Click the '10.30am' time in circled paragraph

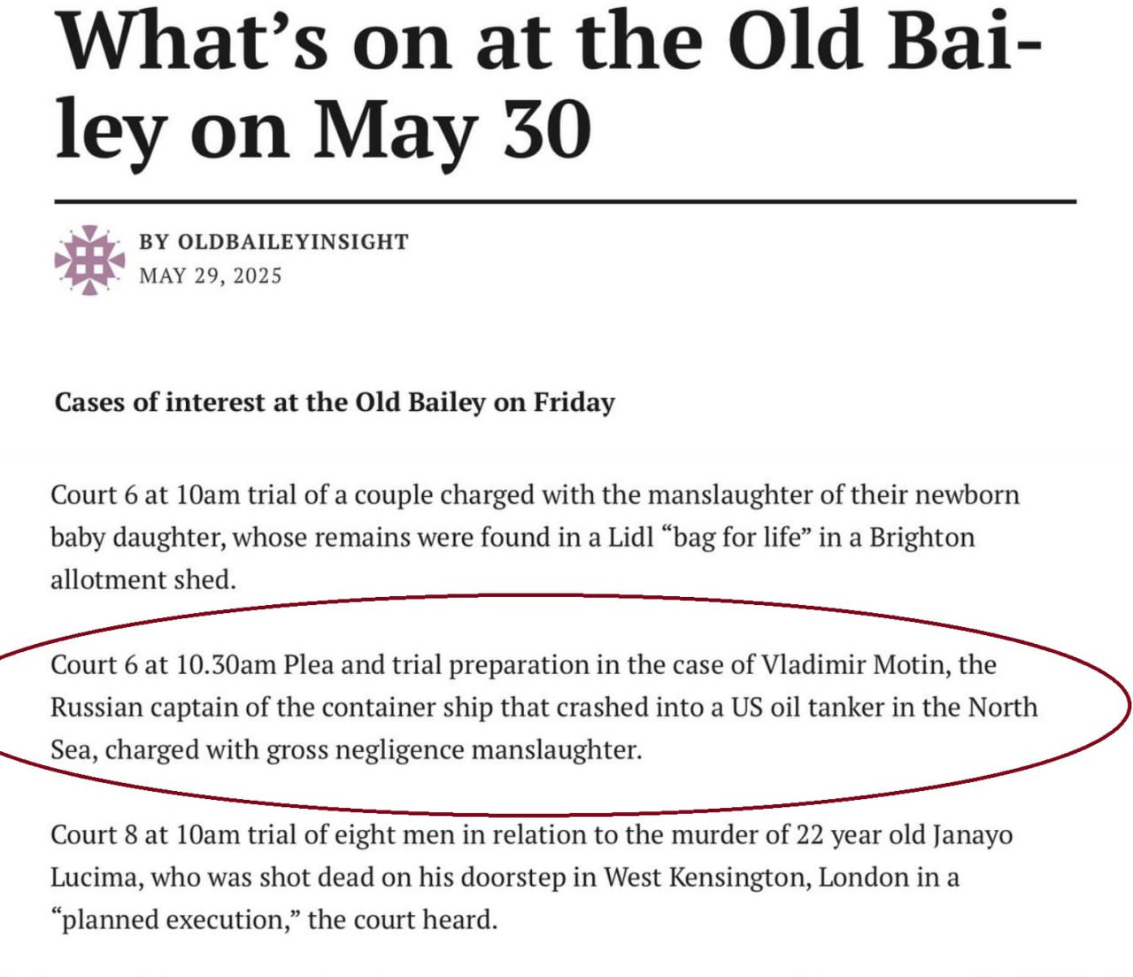(x=226, y=664)
